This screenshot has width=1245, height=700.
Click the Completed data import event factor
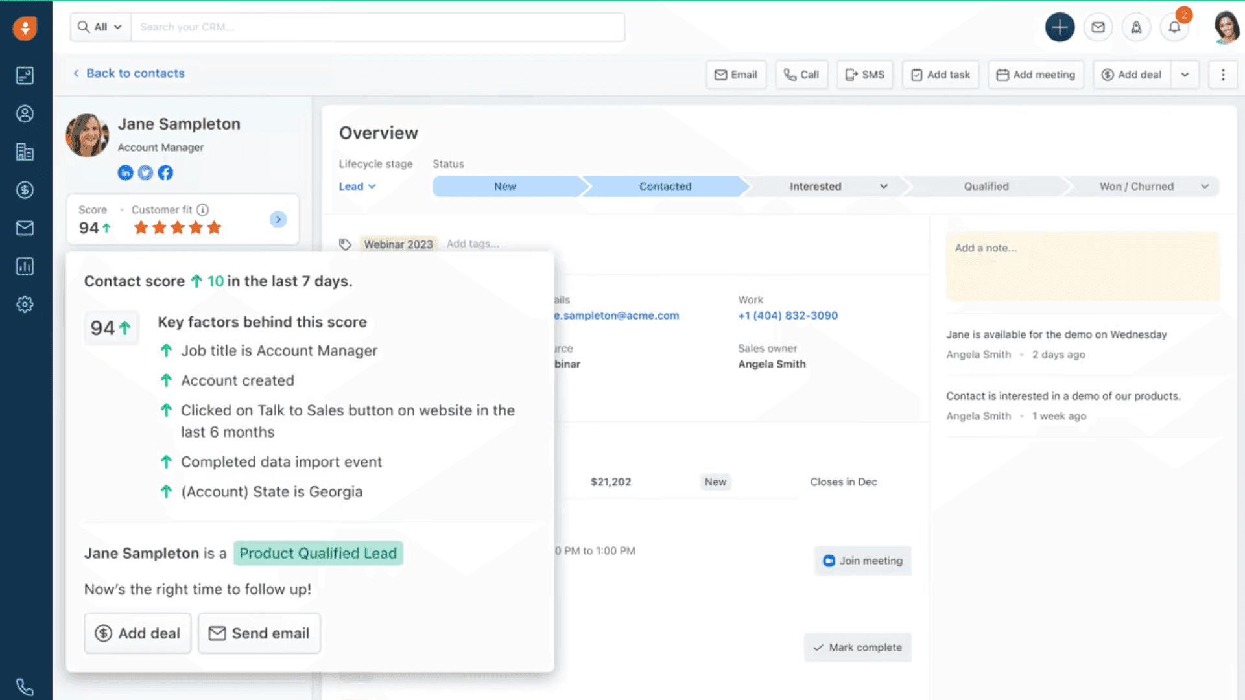281,462
